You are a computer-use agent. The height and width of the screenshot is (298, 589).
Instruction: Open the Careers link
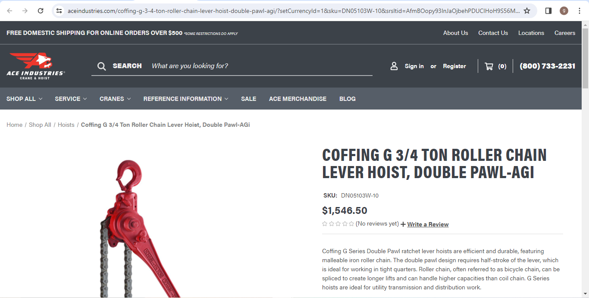565,33
